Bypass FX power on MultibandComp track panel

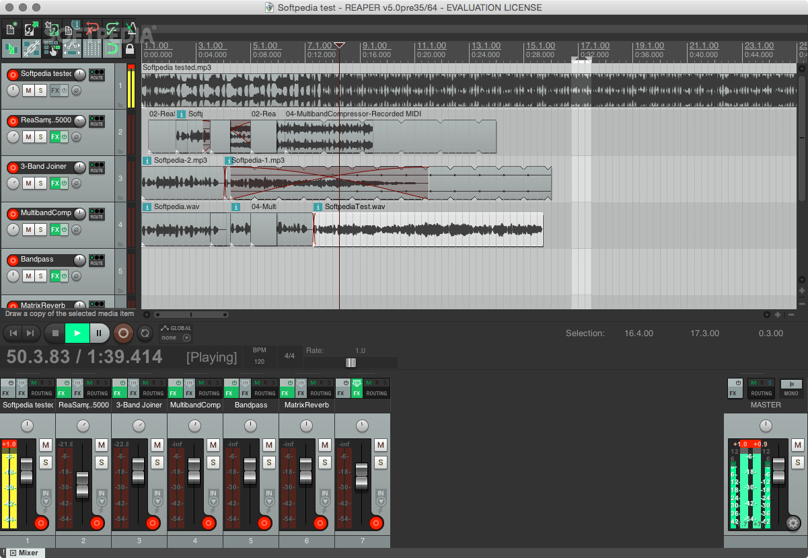point(64,230)
